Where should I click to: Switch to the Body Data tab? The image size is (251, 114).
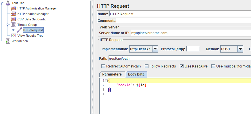point(136,74)
